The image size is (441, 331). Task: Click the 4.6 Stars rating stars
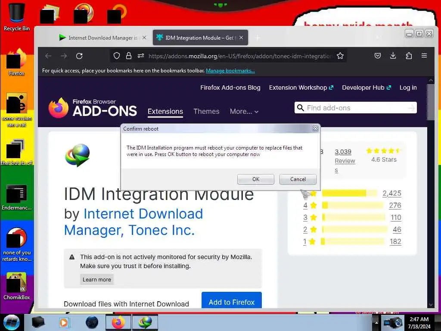click(384, 151)
